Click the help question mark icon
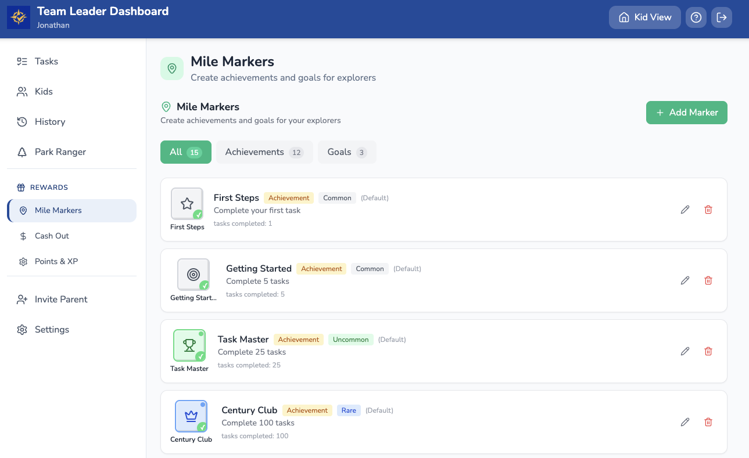The width and height of the screenshot is (749, 458). (x=696, y=17)
